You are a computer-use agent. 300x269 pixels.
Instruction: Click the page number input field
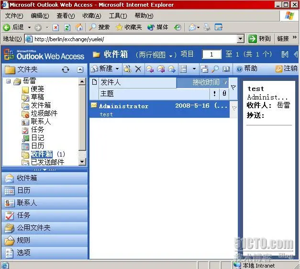pos(211,55)
